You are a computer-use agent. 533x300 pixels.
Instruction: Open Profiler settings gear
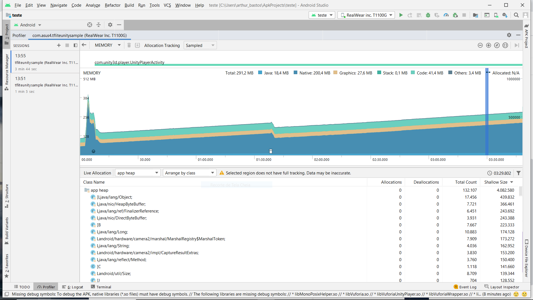tap(509, 35)
